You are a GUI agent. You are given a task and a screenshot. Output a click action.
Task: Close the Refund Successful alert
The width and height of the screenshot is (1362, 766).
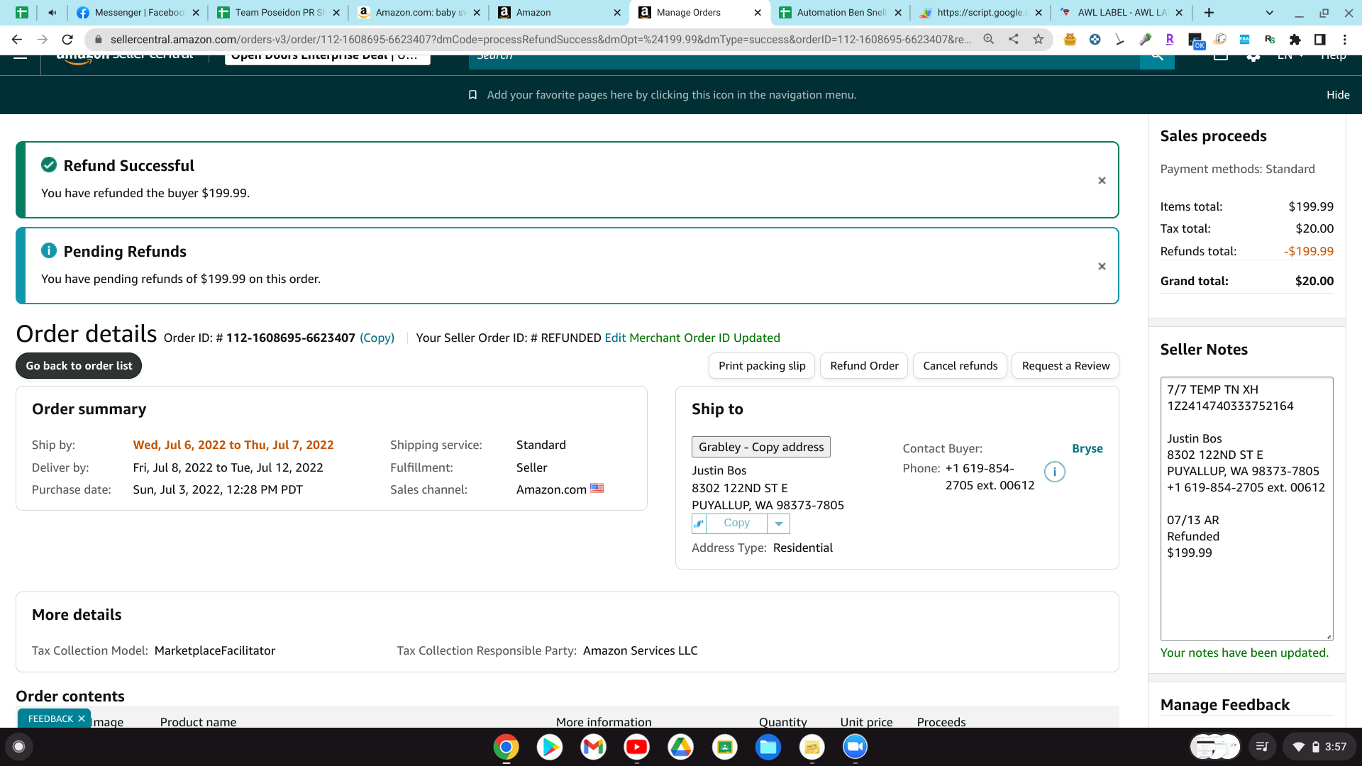(x=1102, y=181)
